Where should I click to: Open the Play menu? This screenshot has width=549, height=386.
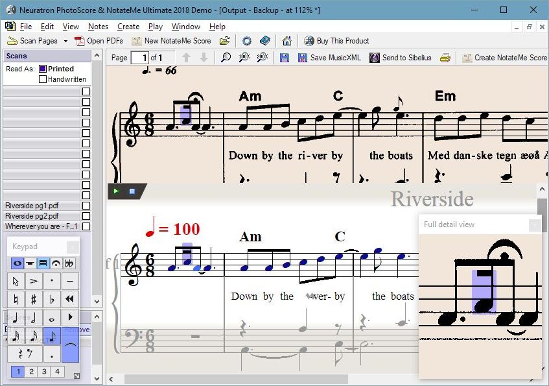(156, 27)
